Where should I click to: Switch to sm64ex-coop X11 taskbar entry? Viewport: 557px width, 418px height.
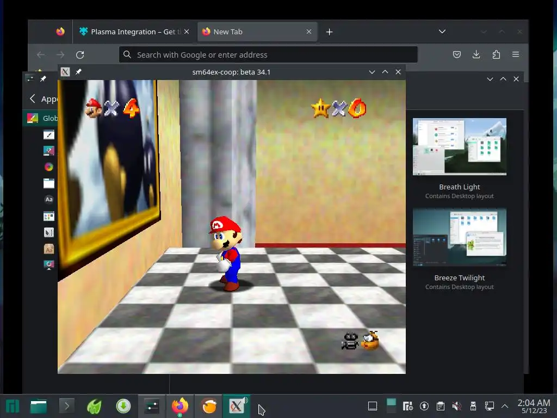(x=237, y=406)
